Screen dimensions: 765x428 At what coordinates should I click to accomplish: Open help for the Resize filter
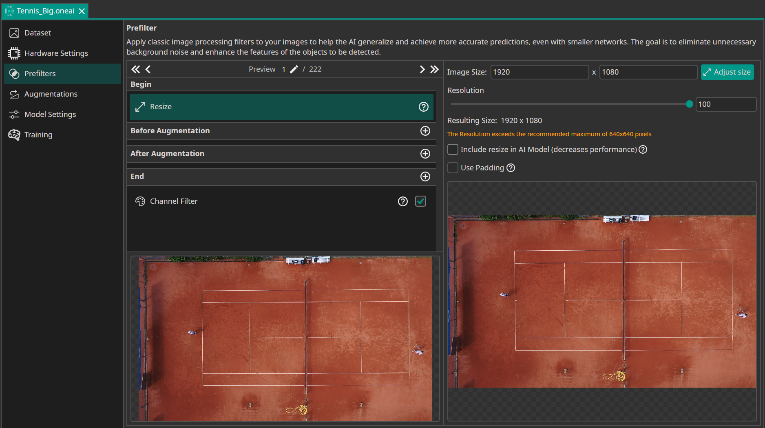[x=424, y=107]
